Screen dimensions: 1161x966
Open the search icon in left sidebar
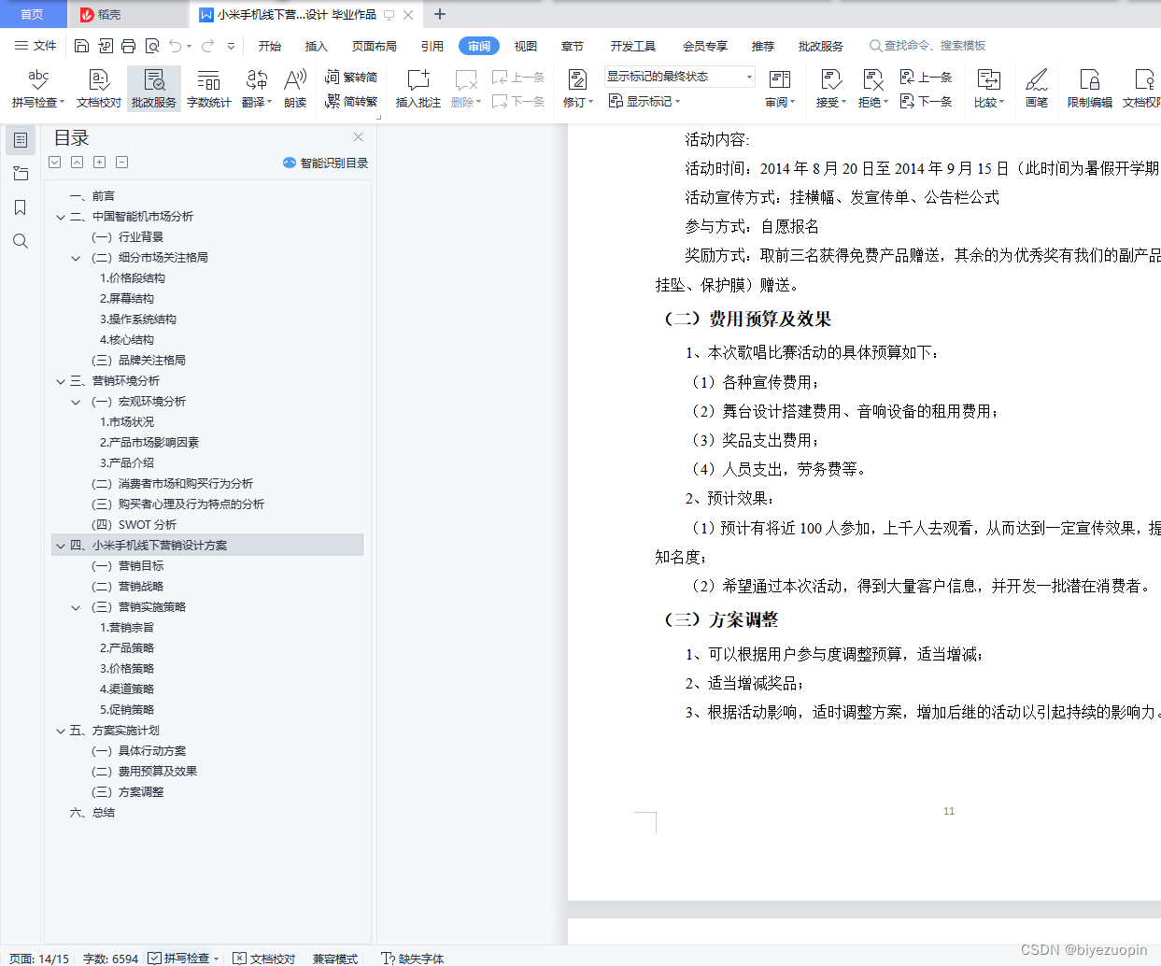pyautogui.click(x=21, y=241)
